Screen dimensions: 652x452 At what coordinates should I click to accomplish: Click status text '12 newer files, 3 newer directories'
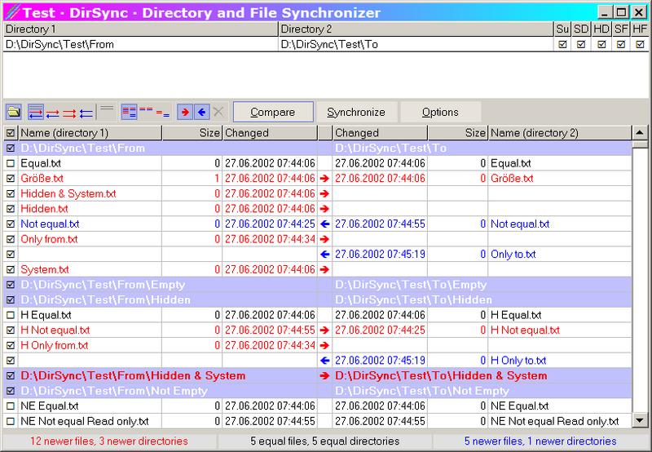[x=109, y=441]
